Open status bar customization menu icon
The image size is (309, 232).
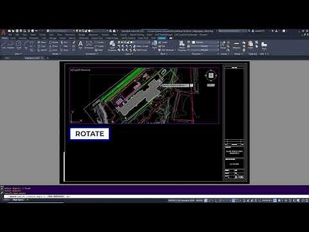(307, 200)
